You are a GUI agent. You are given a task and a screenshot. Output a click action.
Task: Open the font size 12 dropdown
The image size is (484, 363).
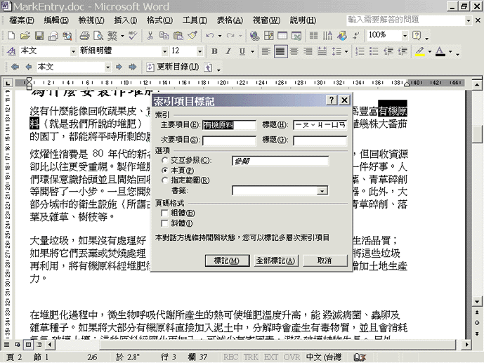pos(200,51)
